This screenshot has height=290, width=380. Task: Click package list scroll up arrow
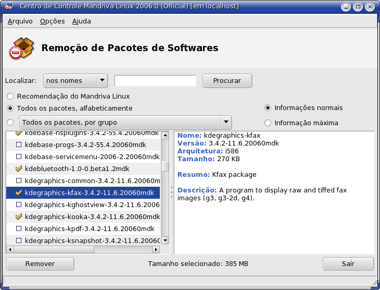click(166, 135)
